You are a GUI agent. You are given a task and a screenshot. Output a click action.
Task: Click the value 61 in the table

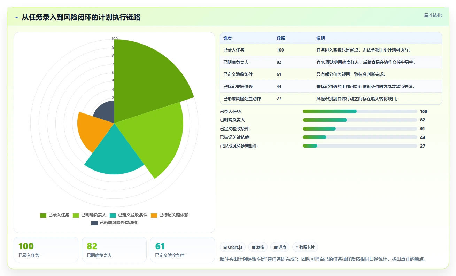point(279,74)
